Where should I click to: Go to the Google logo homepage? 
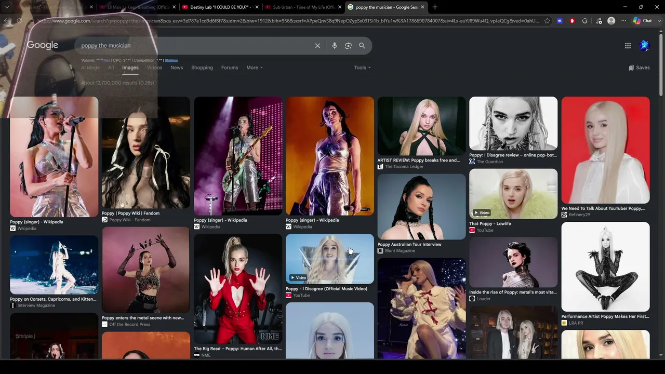(43, 45)
